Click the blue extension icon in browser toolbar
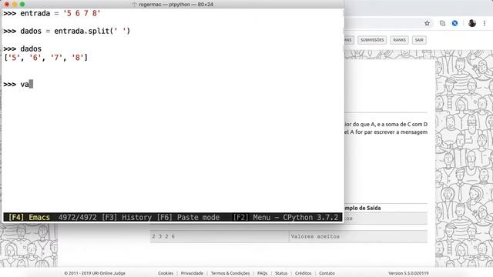The image size is (493, 277). 455,23
